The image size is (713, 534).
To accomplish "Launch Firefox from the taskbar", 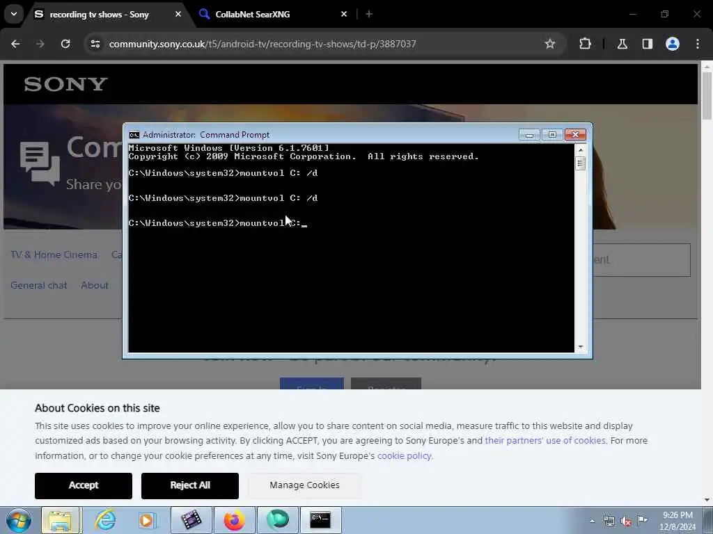I will pos(234,520).
